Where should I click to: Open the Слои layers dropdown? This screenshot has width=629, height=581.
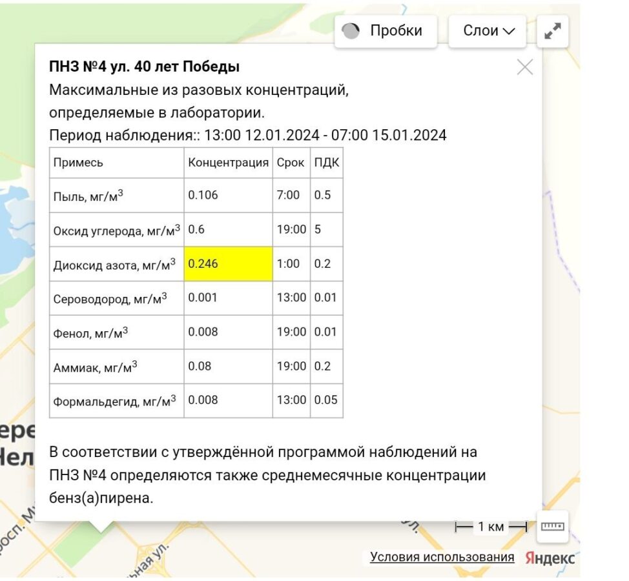pyautogui.click(x=489, y=31)
